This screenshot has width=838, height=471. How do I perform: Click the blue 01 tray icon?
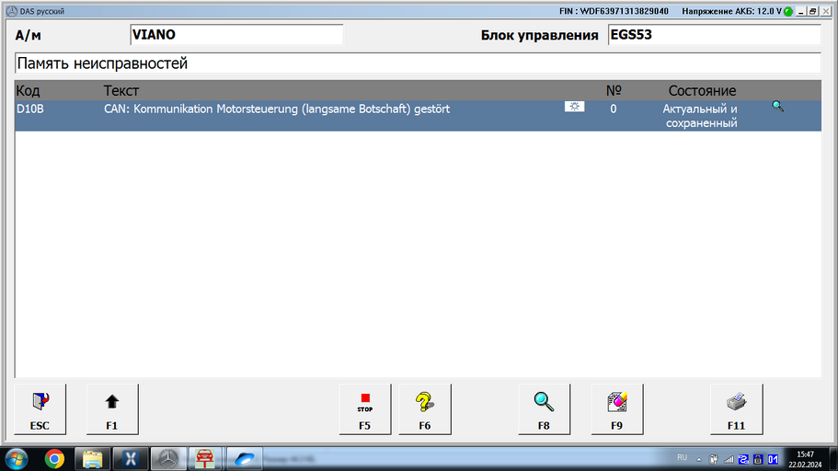click(773, 459)
